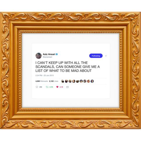141x141 pixels.
Task: Click the bear avatar among the likers
Action: pos(77,81)
